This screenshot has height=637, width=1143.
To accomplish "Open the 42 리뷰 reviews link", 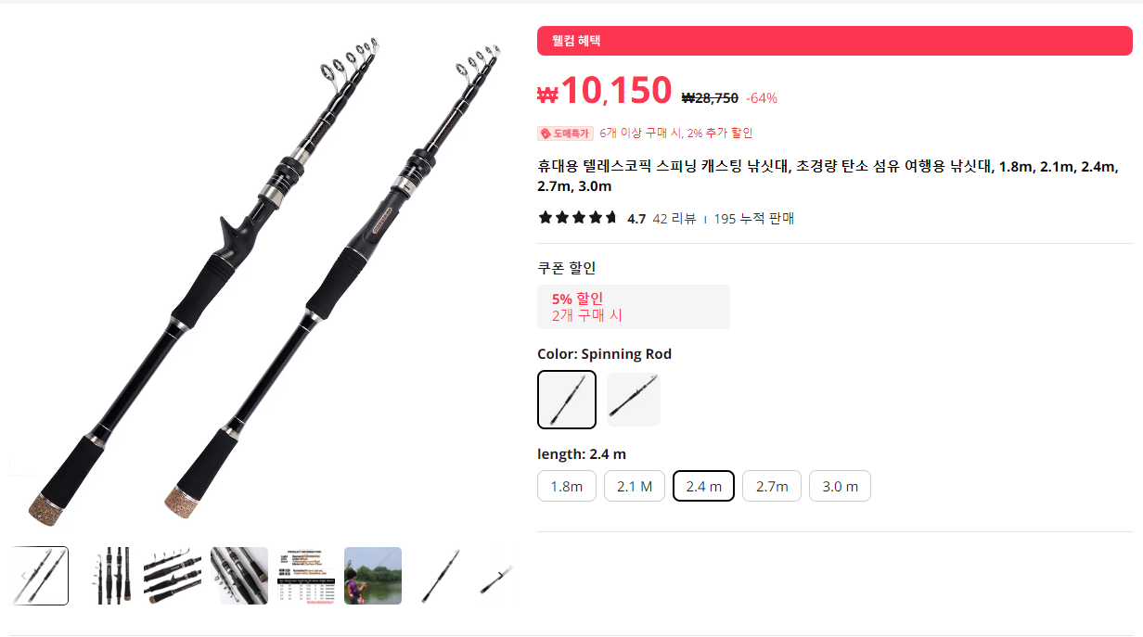I will 674,219.
